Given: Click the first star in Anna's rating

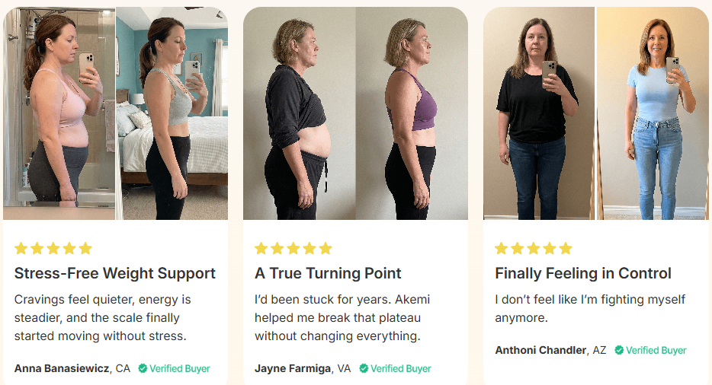Looking at the screenshot, I should [x=21, y=249].
